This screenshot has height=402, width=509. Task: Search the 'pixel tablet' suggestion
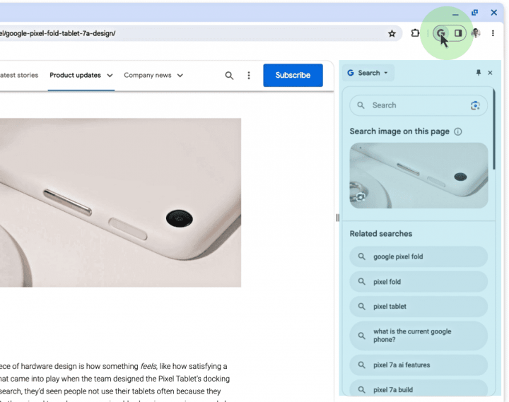tap(419, 307)
